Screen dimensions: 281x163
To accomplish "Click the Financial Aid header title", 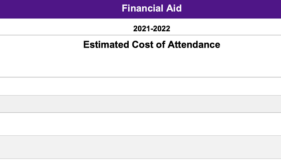I will [151, 8].
